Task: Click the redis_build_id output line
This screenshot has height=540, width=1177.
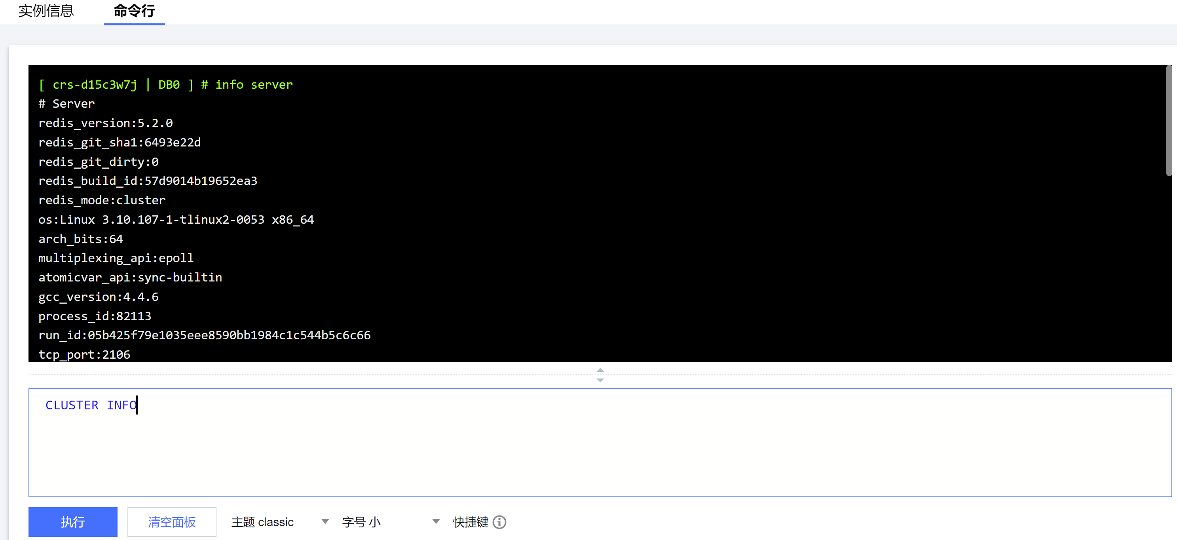Action: tap(148, 181)
